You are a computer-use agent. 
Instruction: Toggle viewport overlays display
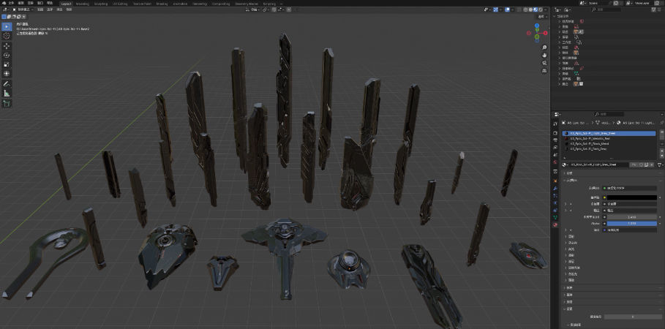pos(506,10)
